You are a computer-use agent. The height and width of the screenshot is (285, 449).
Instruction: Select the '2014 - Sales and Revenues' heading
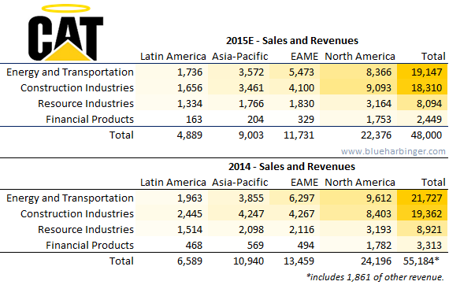pos(291,167)
